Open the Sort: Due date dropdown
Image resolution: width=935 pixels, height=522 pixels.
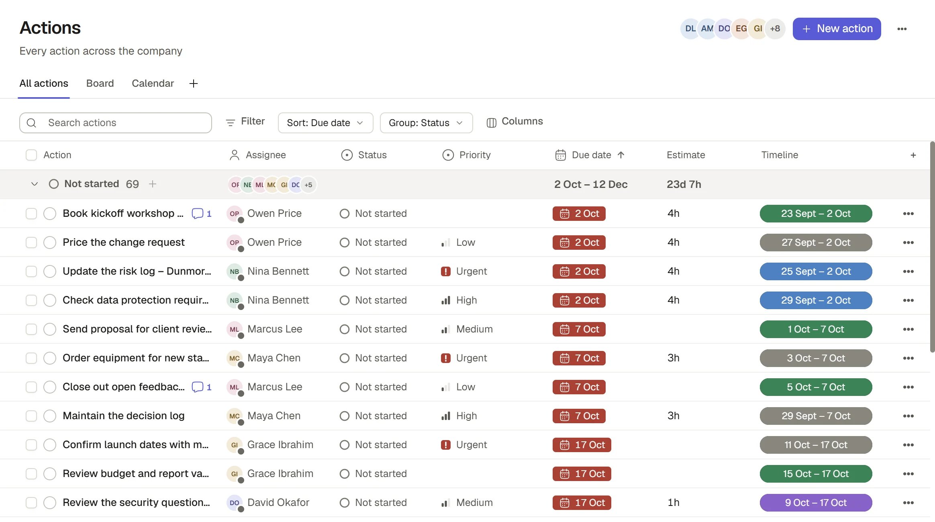tap(325, 123)
